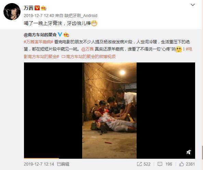Click the blue V badge beside 南方车站的聚会
This screenshot has height=170, width=203.
(60, 34)
